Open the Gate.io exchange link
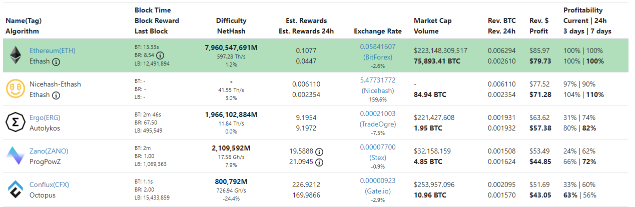The width and height of the screenshot is (635, 207). pos(378,191)
